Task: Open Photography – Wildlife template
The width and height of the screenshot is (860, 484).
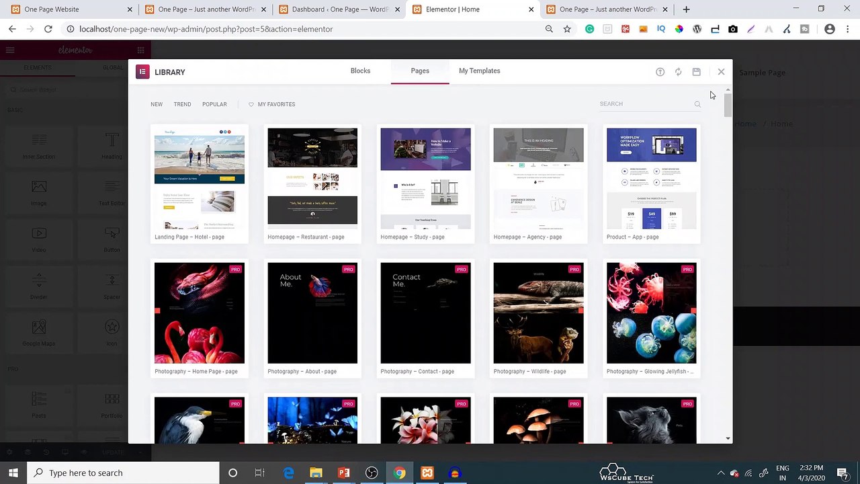Action: coord(538,318)
